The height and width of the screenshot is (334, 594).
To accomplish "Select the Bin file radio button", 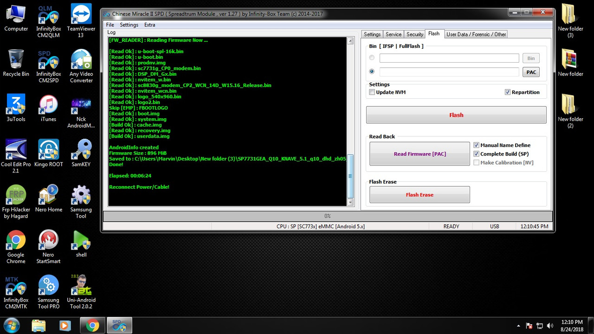I will 372,58.
